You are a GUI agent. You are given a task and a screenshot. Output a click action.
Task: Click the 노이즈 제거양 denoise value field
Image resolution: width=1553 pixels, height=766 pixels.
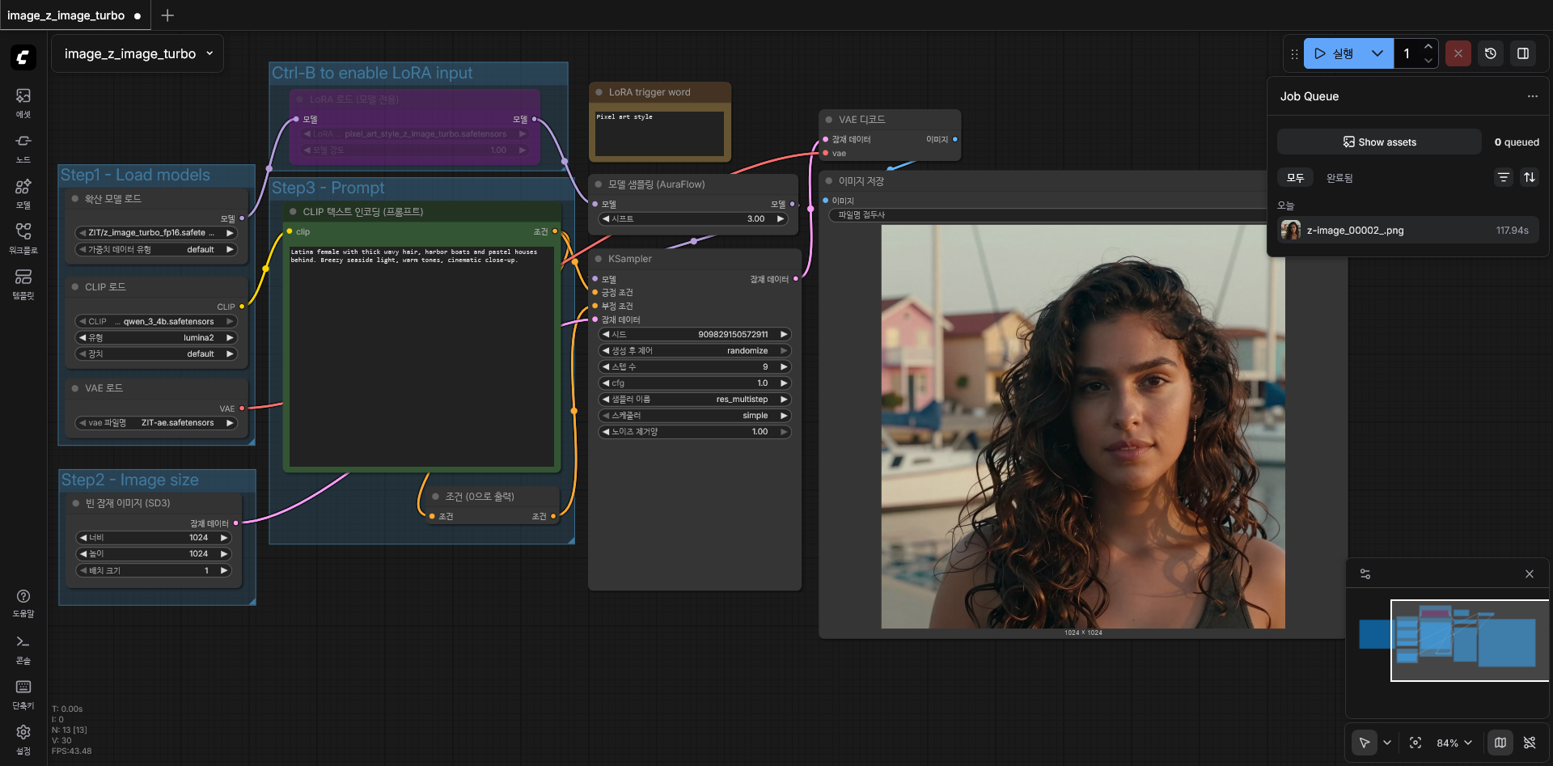pos(695,432)
